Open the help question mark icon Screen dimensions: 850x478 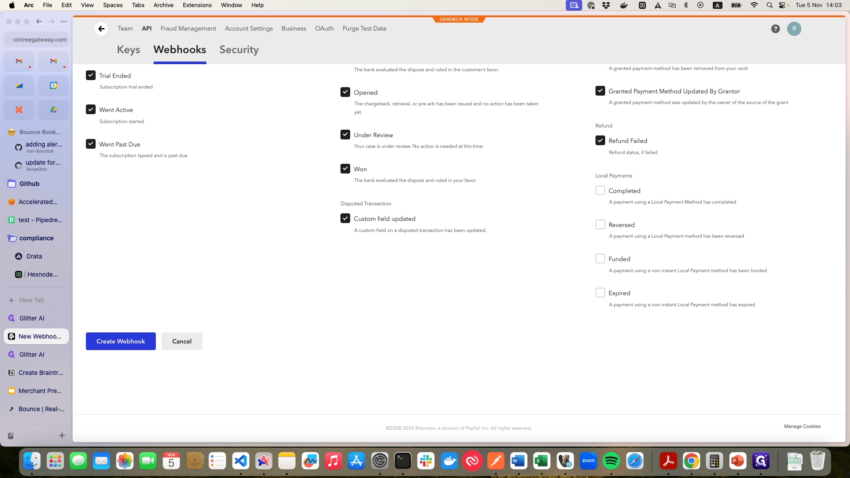775,29
